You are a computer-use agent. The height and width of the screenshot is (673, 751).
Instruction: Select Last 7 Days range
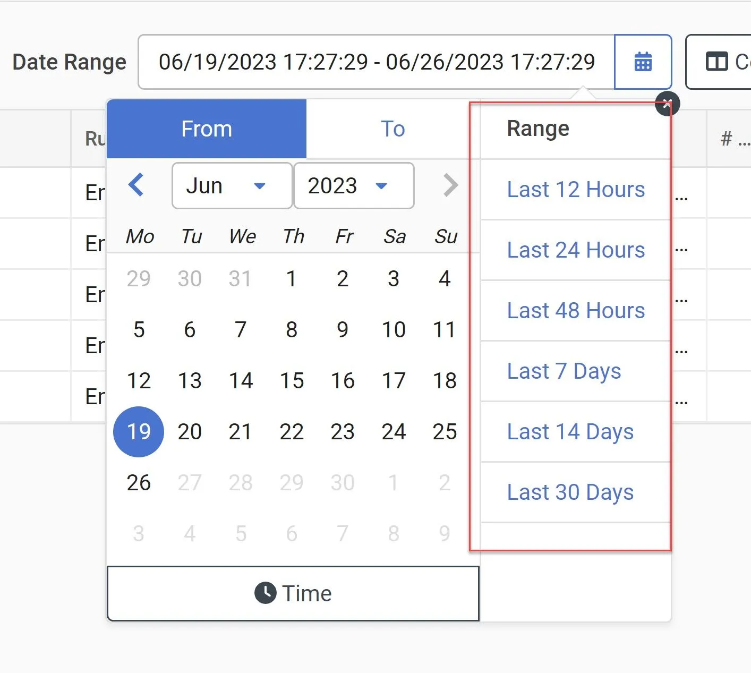[x=576, y=371]
